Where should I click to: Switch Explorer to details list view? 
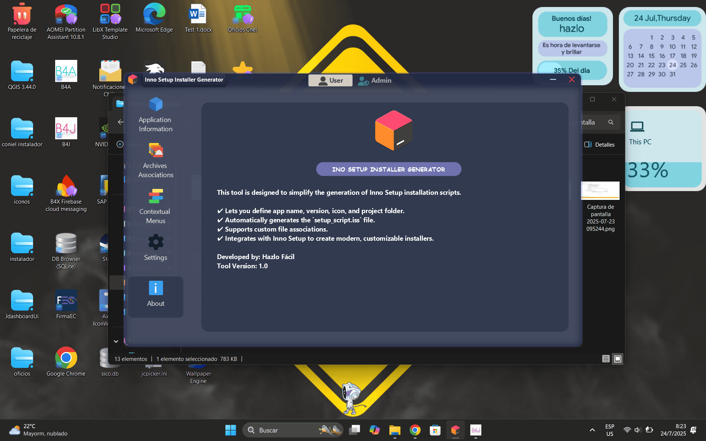click(606, 359)
